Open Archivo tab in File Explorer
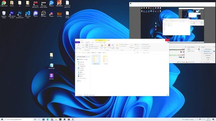Screen dimensions: 216x121 tap(78, 42)
